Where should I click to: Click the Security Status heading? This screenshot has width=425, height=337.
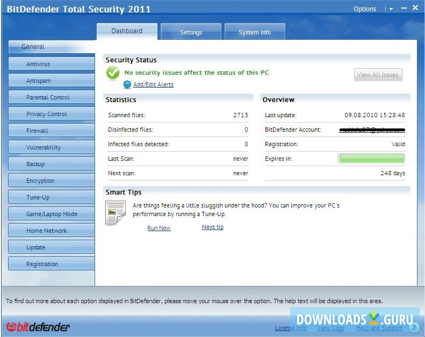pos(131,60)
